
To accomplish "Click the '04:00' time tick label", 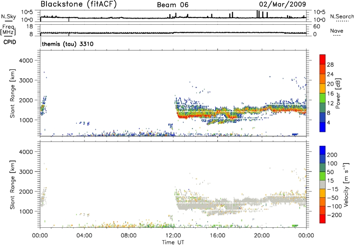I will click(x=84, y=236).
